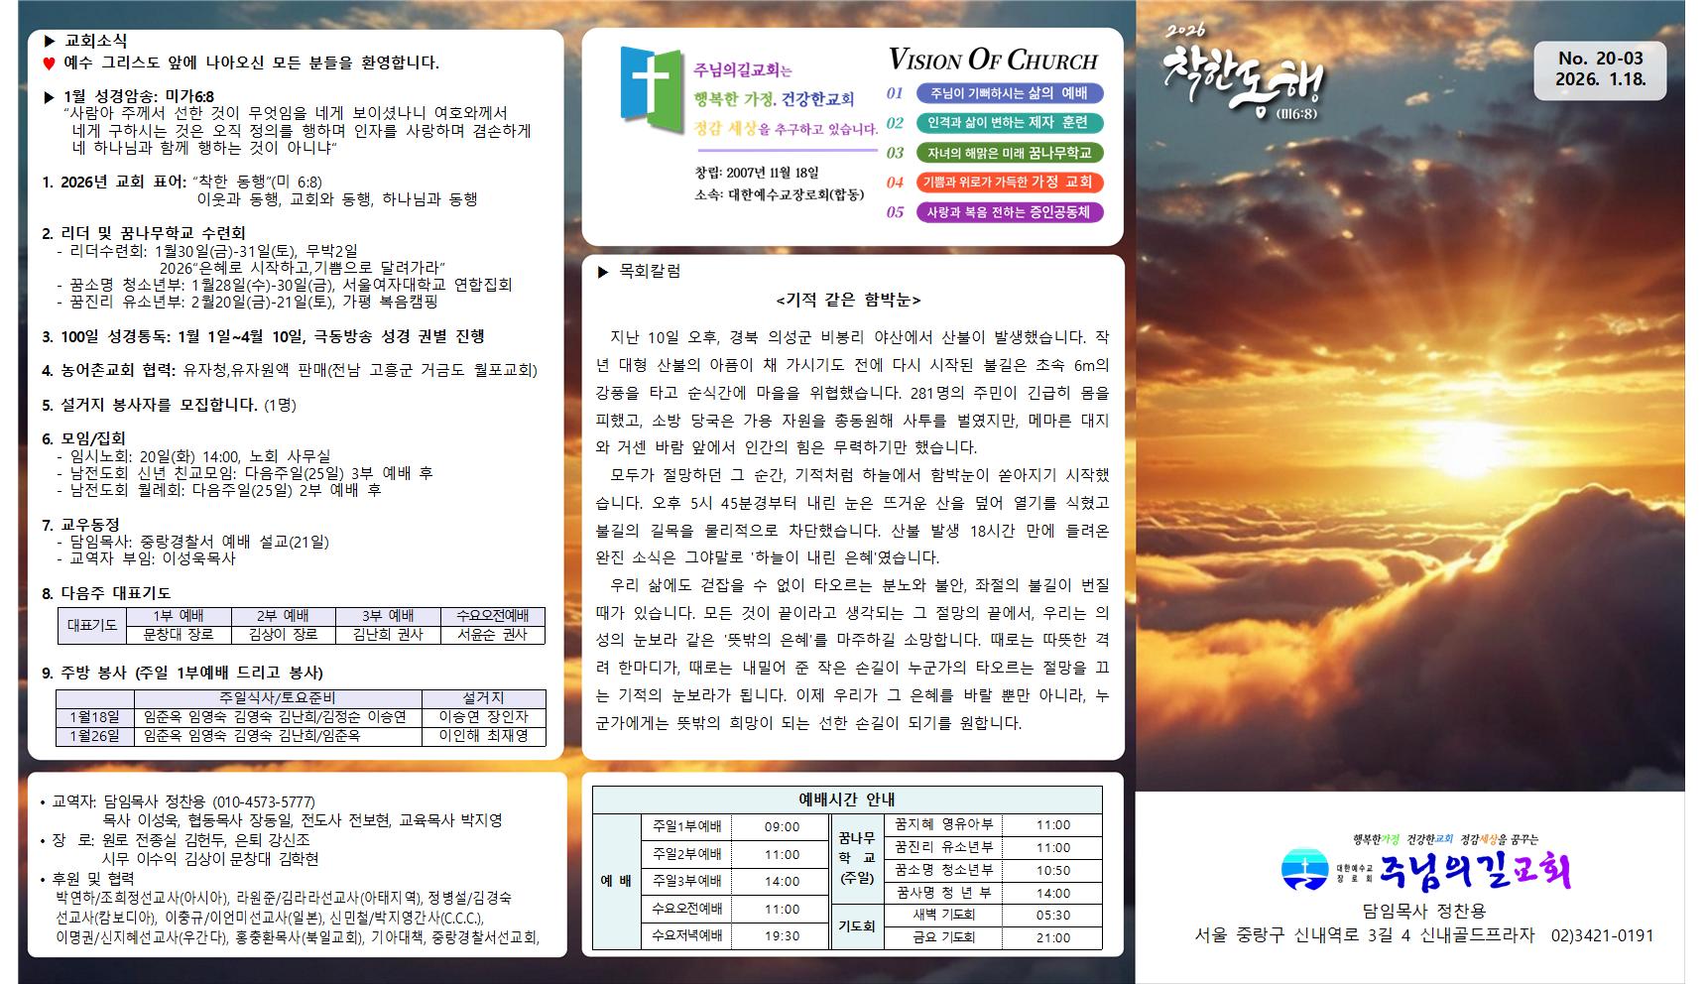The width and height of the screenshot is (1706, 984).
Task: Click the cross and book church logo
Action: point(652,91)
